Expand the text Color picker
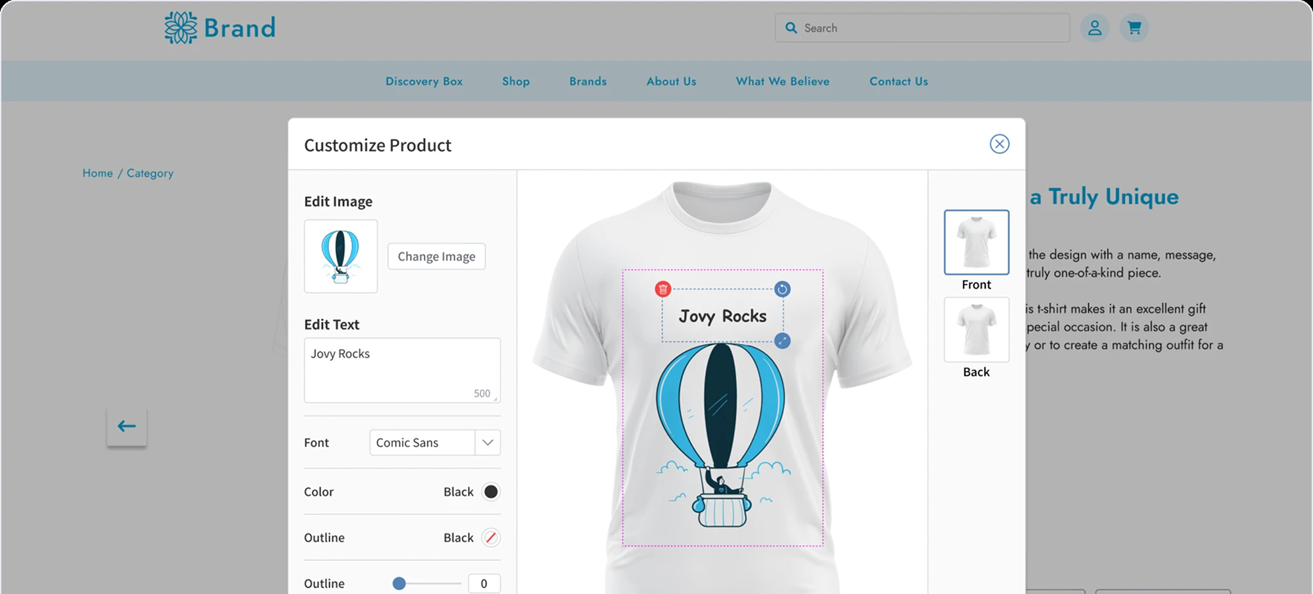This screenshot has width=1313, height=594. pos(490,491)
